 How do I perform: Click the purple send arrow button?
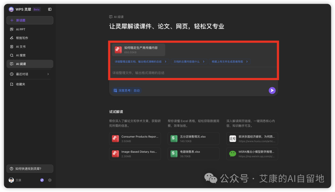[272, 90]
